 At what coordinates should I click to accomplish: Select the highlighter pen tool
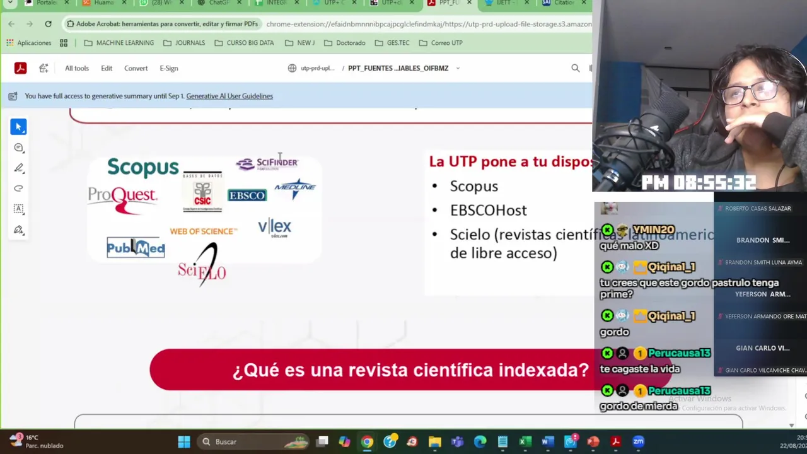click(x=18, y=168)
